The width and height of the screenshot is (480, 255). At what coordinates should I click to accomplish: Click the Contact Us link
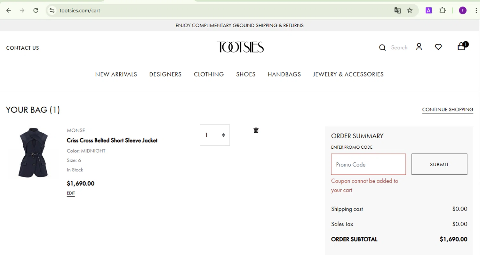[22, 48]
